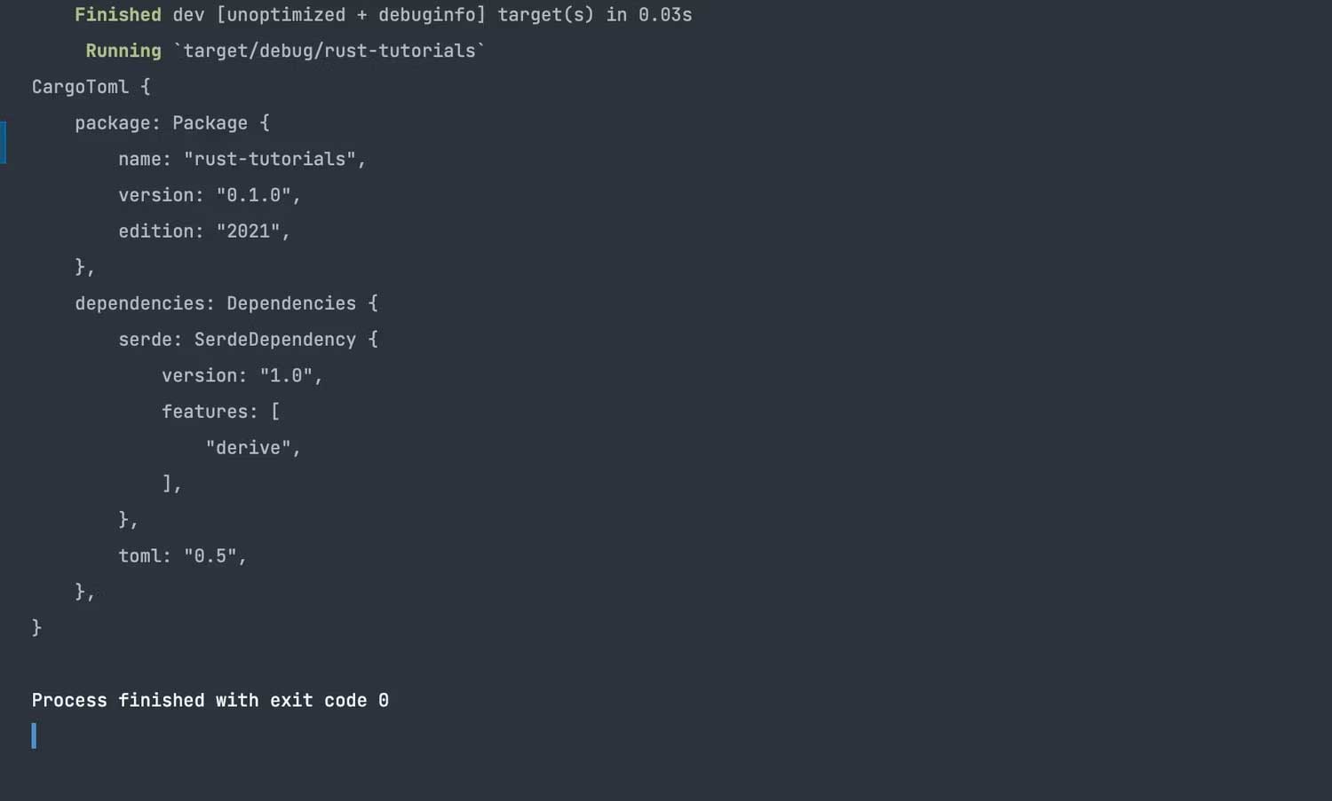The width and height of the screenshot is (1332, 801).
Task: Click the target/debug/rust-tutorials path
Action: tap(329, 51)
